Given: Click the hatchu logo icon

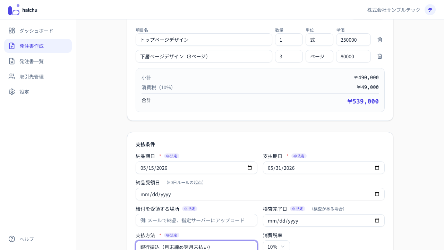Looking at the screenshot, I should [14, 10].
